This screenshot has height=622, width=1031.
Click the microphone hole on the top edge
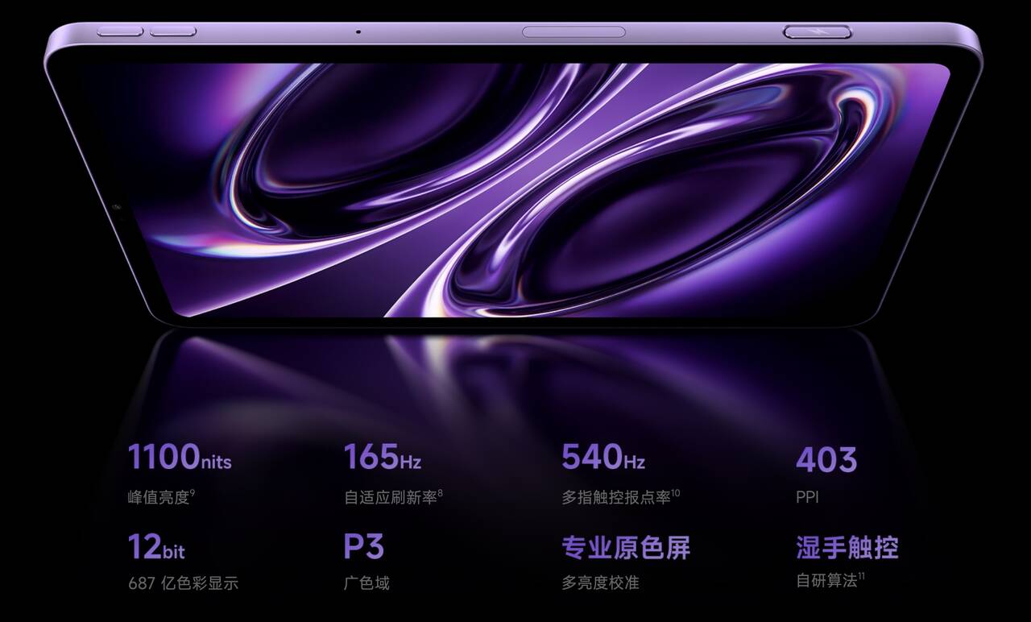(358, 32)
